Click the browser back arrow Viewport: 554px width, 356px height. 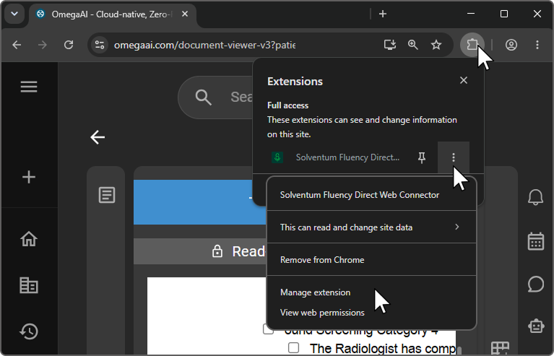(x=17, y=45)
